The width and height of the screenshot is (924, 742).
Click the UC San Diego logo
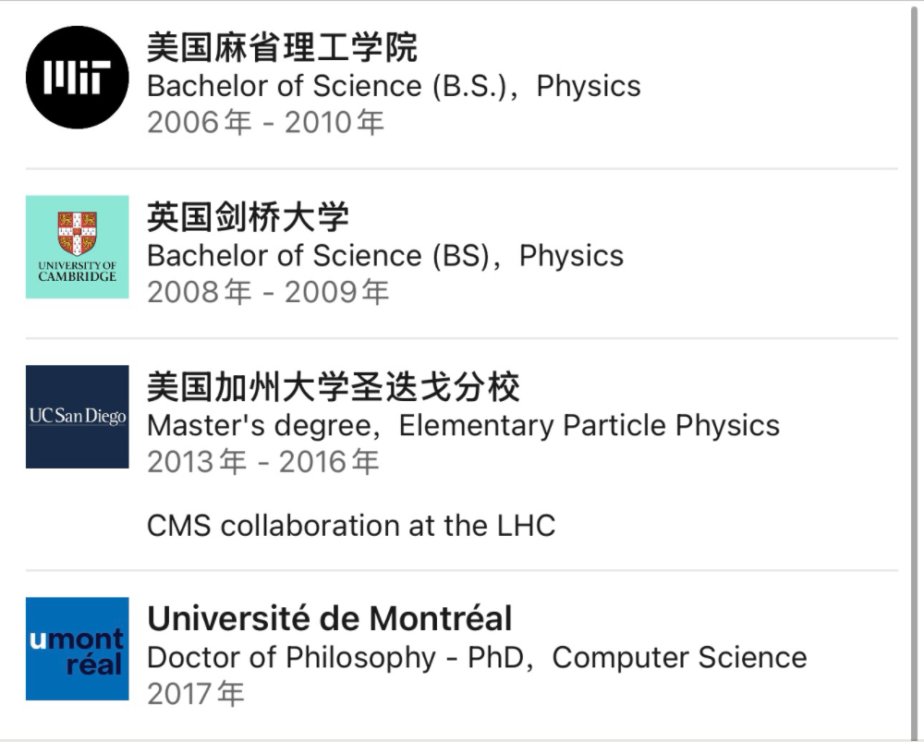pos(77,417)
